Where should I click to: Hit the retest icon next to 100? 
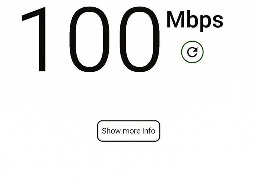tap(192, 52)
